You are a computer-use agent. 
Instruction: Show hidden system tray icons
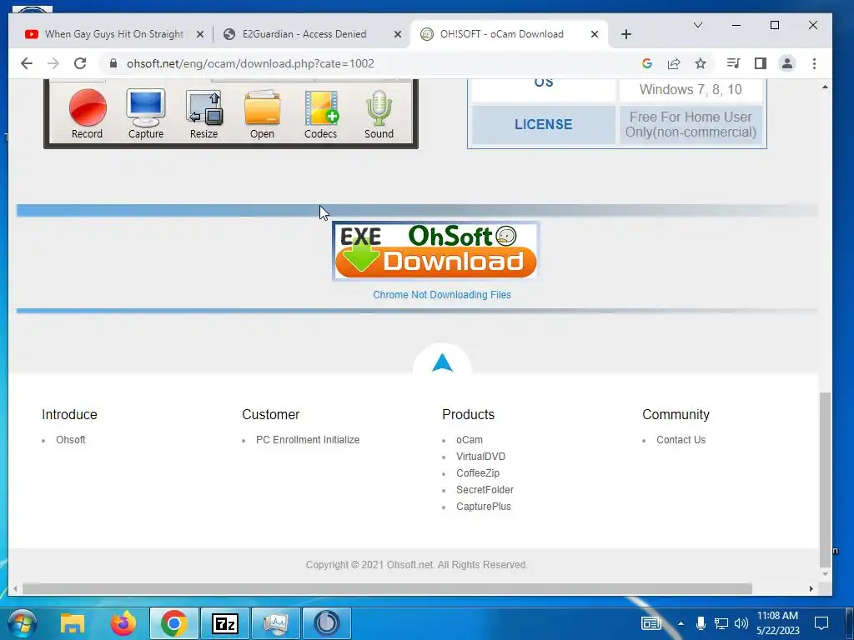(x=681, y=623)
